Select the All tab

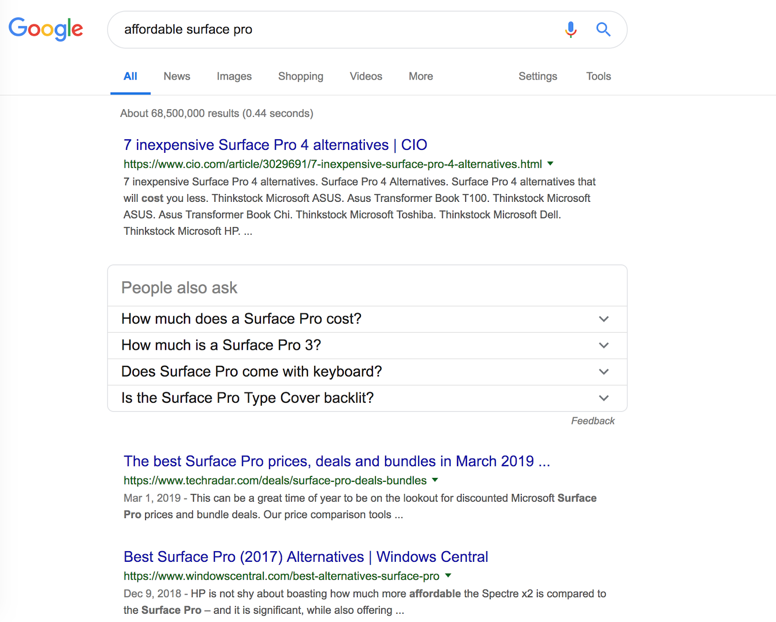click(x=130, y=76)
